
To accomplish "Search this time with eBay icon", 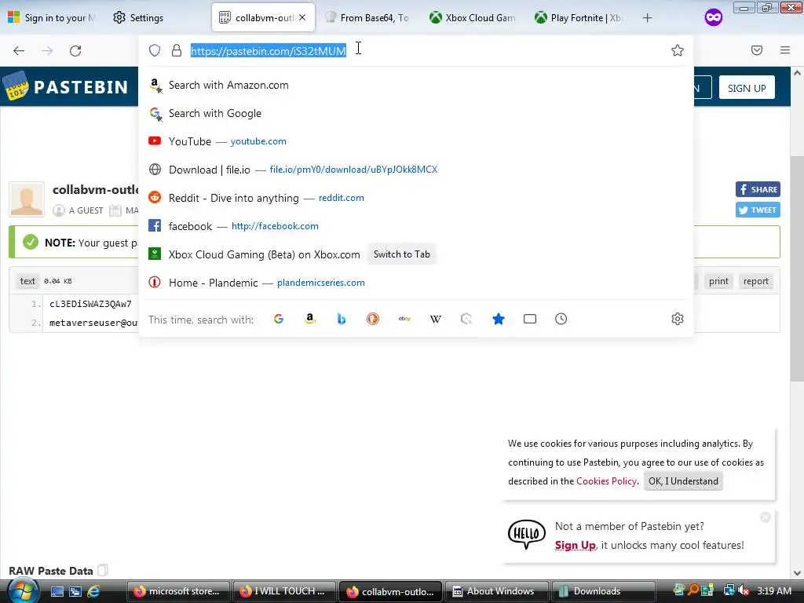I will (404, 319).
